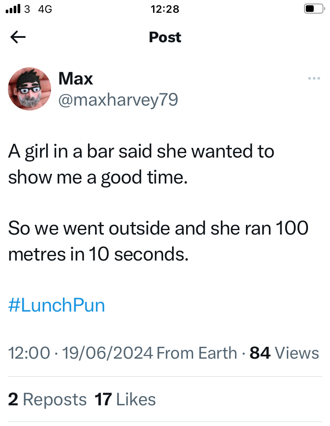
Task: Tap the battery icon in status bar
Action: tap(314, 9)
